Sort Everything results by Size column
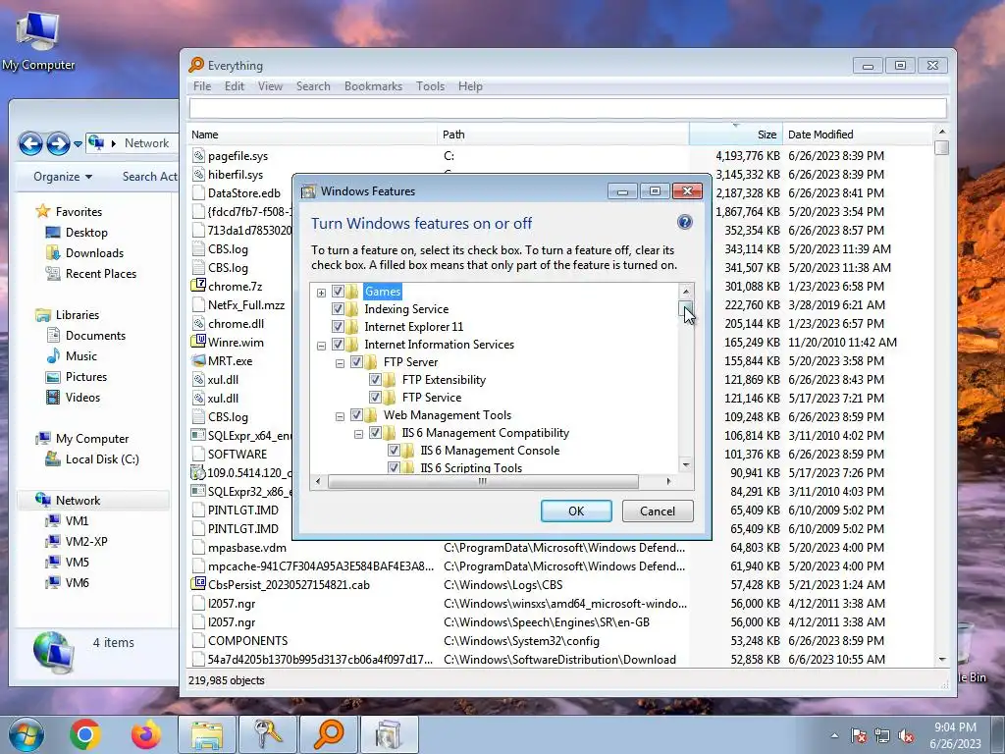Image resolution: width=1005 pixels, height=754 pixels. pyautogui.click(x=736, y=134)
